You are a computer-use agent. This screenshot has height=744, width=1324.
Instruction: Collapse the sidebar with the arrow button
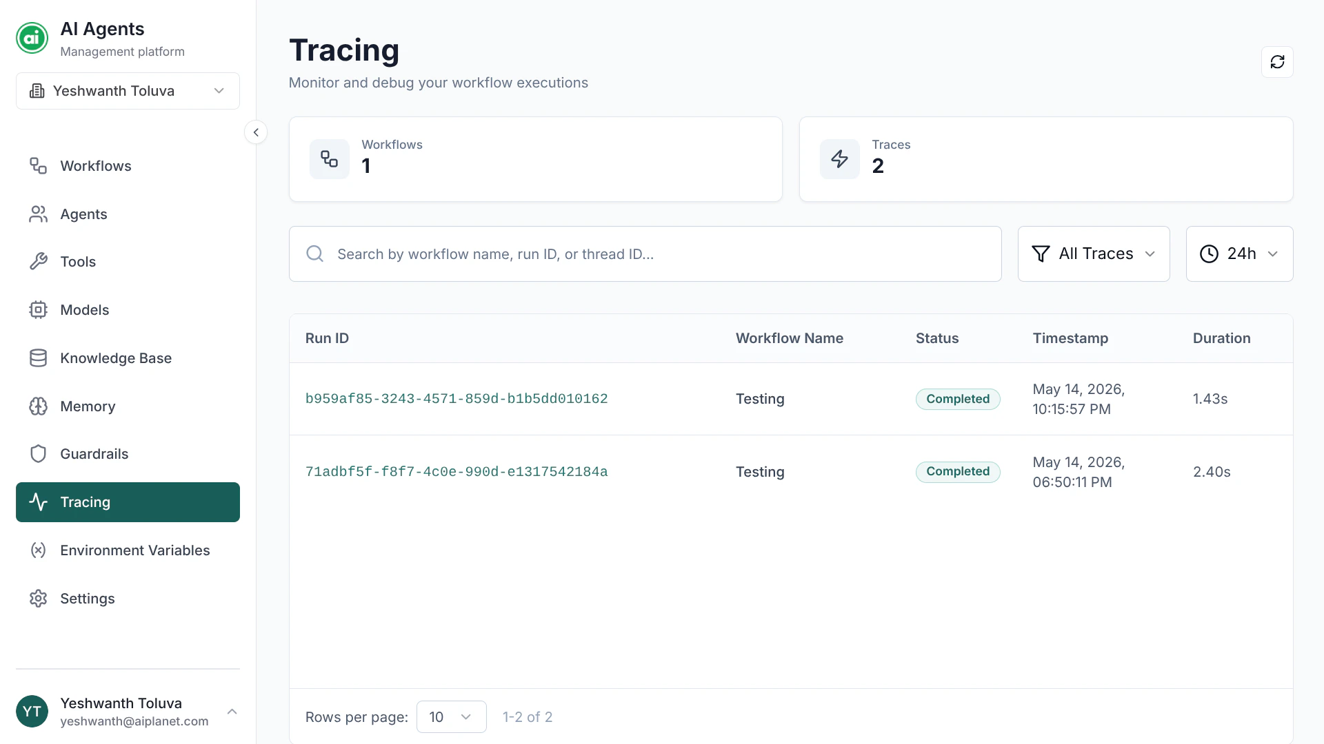(256, 132)
